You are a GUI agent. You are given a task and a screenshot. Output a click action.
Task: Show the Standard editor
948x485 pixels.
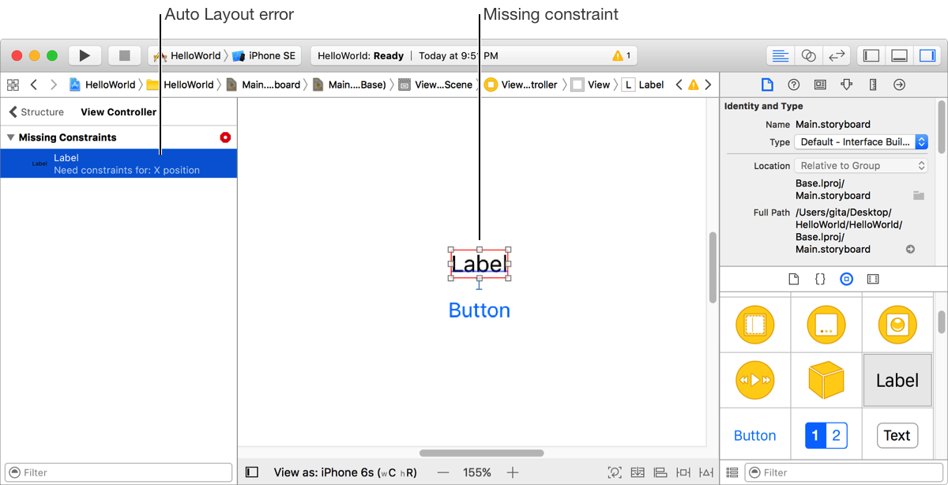pyautogui.click(x=780, y=55)
